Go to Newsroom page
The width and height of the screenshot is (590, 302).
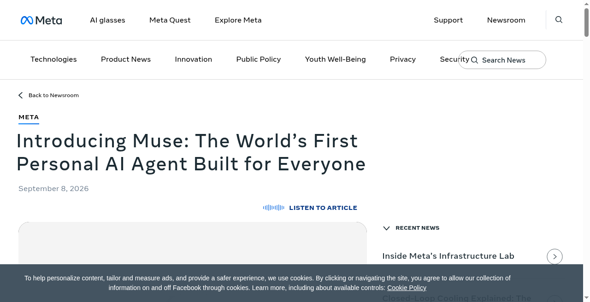(x=506, y=20)
